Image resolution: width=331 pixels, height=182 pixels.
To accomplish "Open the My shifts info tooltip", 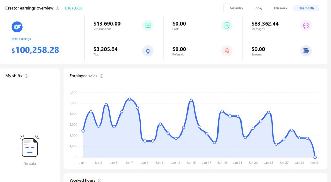I will [x=26, y=76].
